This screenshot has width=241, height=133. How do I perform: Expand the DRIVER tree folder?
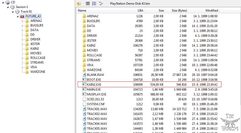(x=23, y=40)
